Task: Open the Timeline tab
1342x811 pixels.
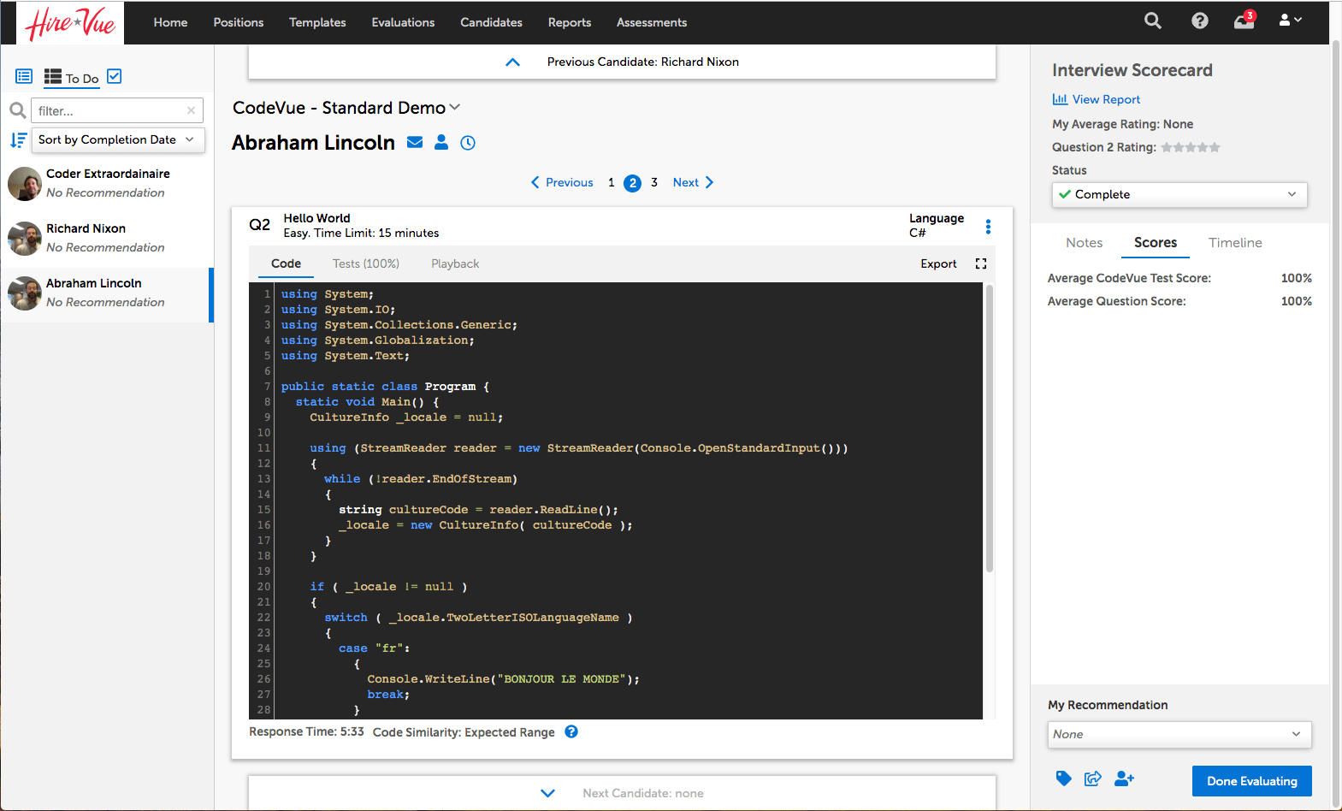Action: point(1235,243)
